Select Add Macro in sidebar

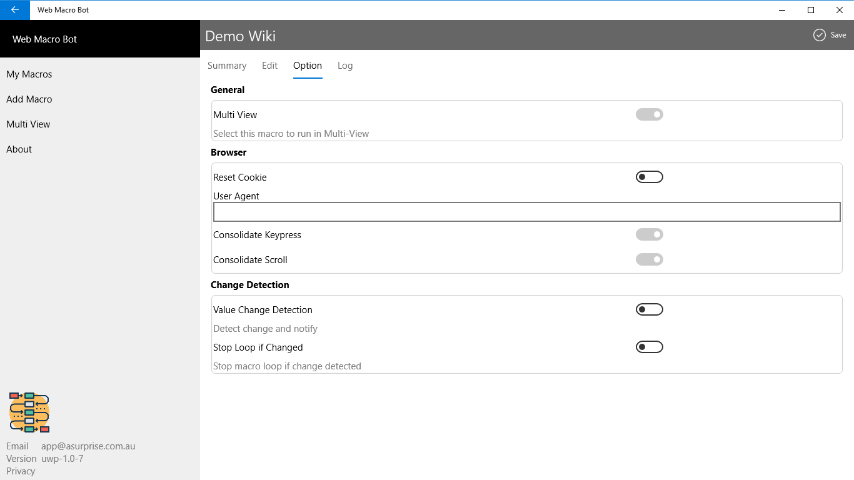(29, 99)
